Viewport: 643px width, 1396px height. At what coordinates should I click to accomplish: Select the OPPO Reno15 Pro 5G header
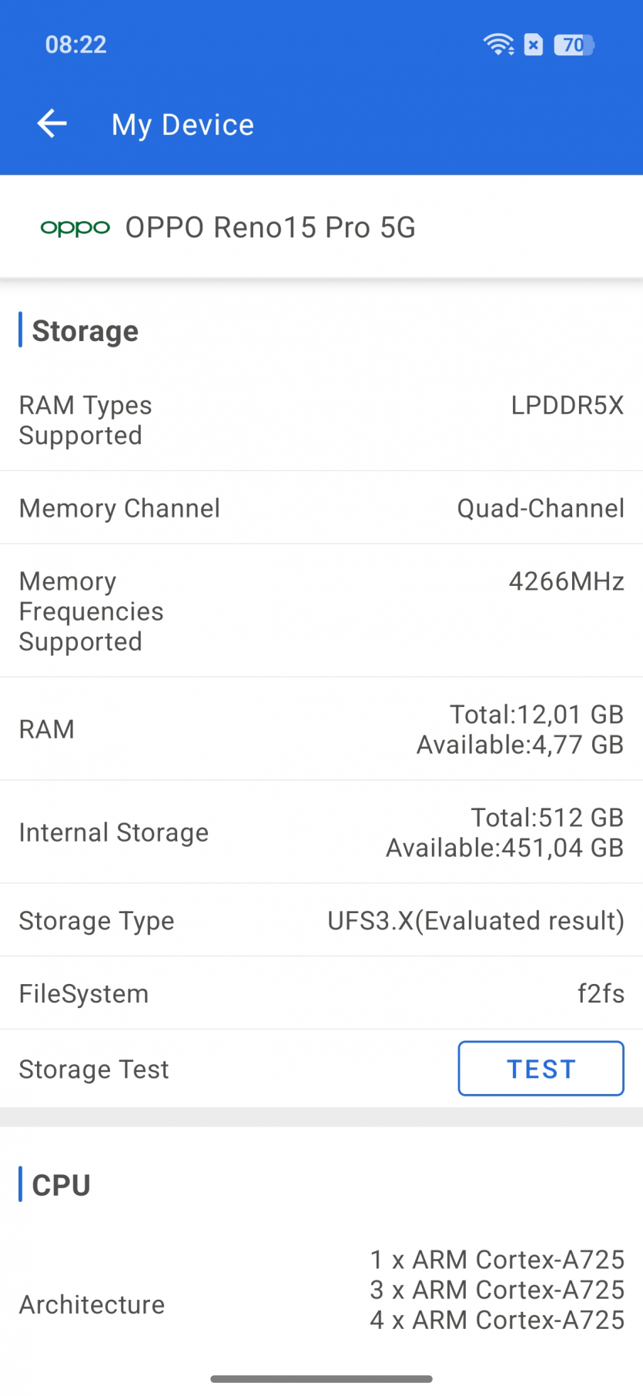point(270,228)
